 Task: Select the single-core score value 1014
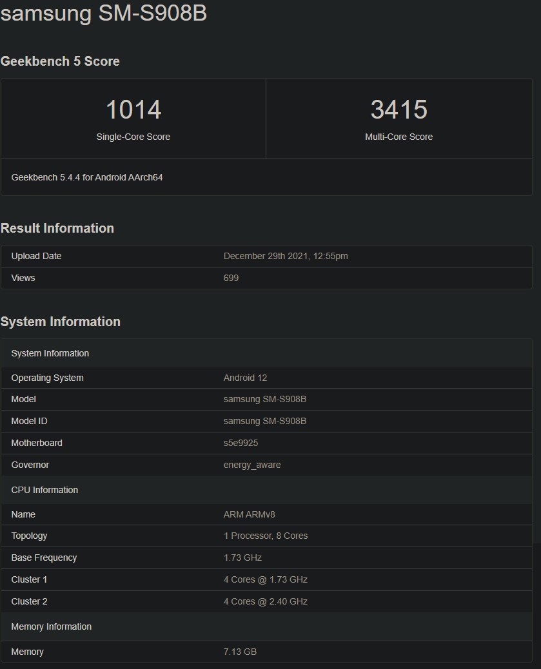(x=133, y=110)
